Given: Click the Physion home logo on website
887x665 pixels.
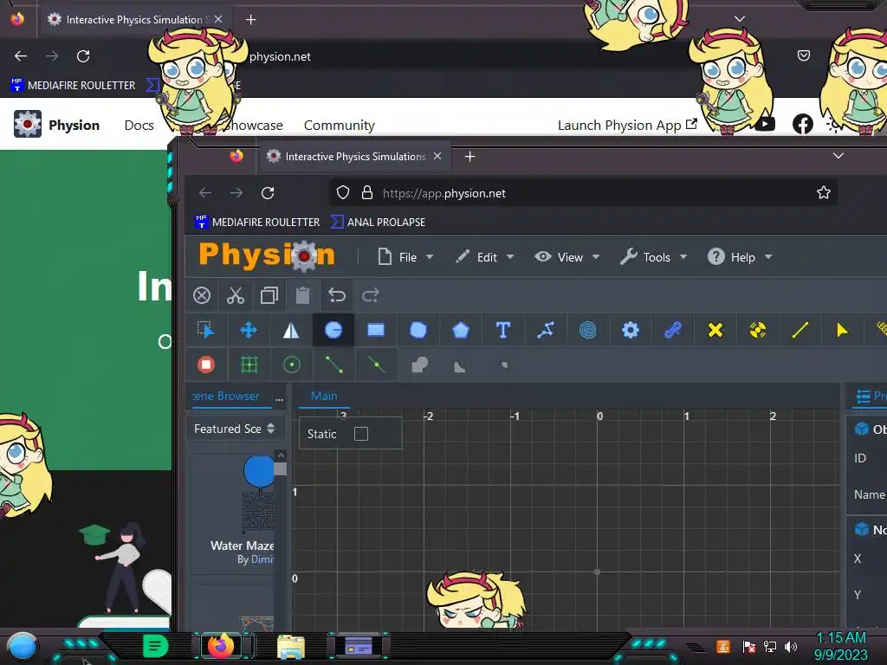Looking at the screenshot, I should (x=56, y=125).
